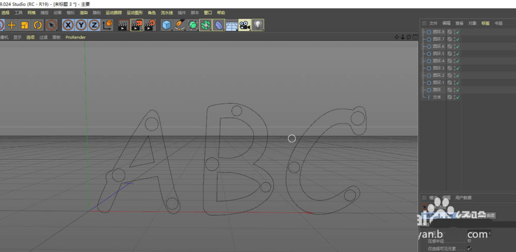
Task: Toggle Z axis lock
Action: pos(94,25)
